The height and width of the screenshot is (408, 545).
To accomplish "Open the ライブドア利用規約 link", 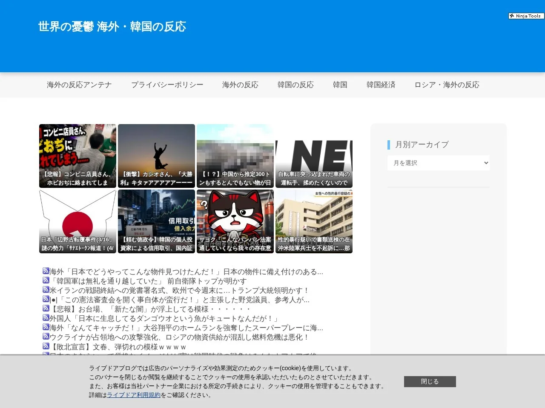I will pos(134,395).
